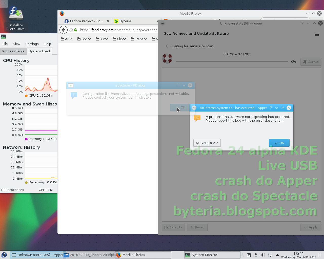Click the Defaults button in Apper
Screen dimensions: 324x259
coord(173,227)
